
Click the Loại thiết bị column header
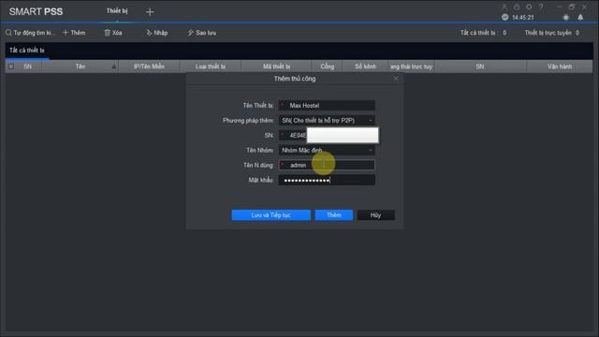[210, 66]
